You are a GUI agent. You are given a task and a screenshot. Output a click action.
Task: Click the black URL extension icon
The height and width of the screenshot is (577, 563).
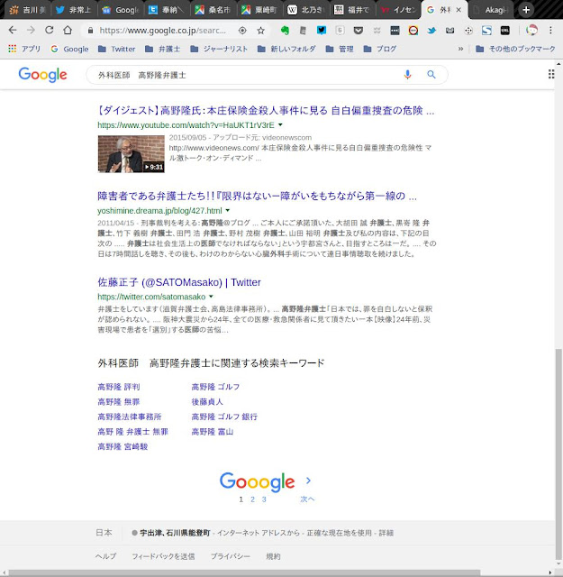[x=505, y=31]
